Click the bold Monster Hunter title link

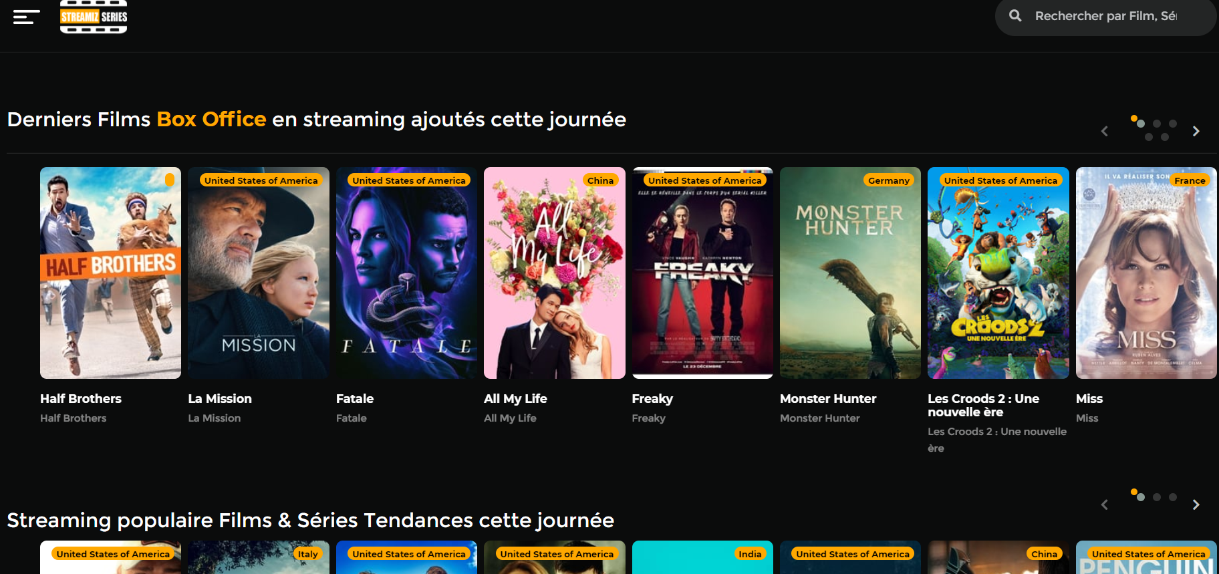[828, 399]
